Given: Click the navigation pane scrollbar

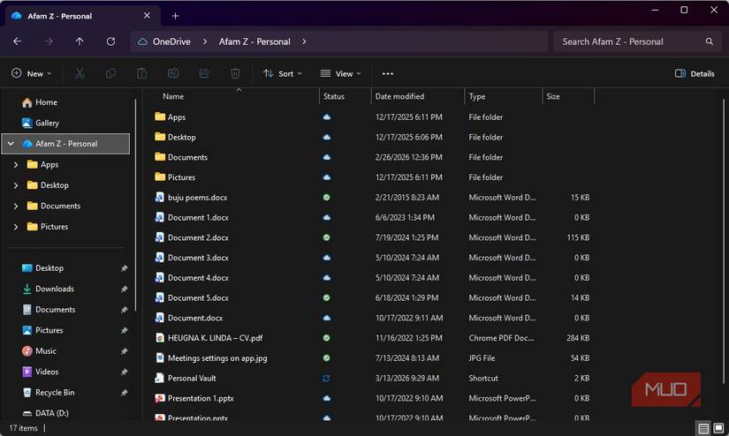Looking at the screenshot, I should pyautogui.click(x=135, y=204).
